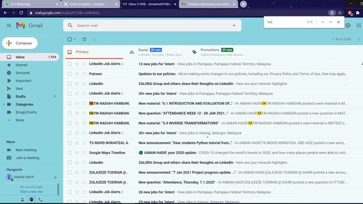Open the Gmail main menu hamburger icon
The height and width of the screenshot is (204, 363).
[9, 25]
